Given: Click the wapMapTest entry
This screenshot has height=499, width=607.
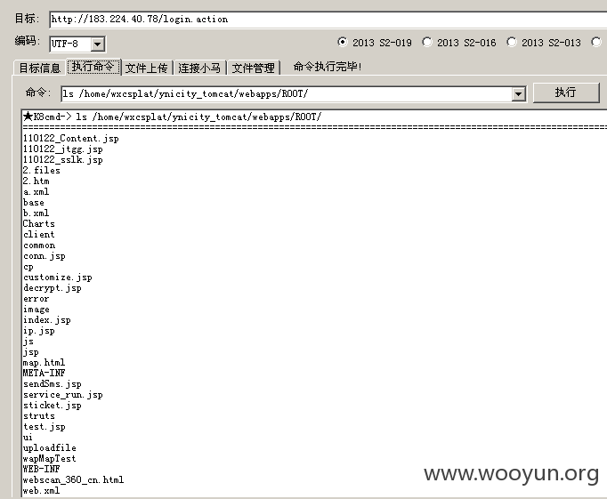Looking at the screenshot, I should pyautogui.click(x=50, y=459).
